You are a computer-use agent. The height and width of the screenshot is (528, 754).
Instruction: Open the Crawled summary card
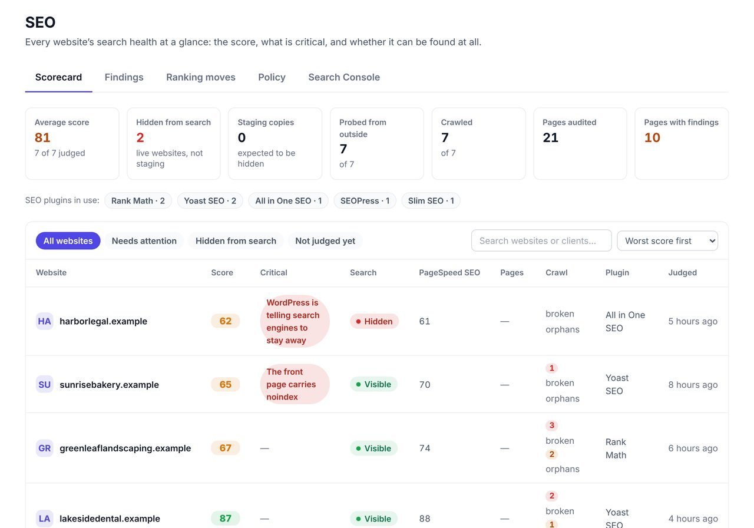[478, 143]
